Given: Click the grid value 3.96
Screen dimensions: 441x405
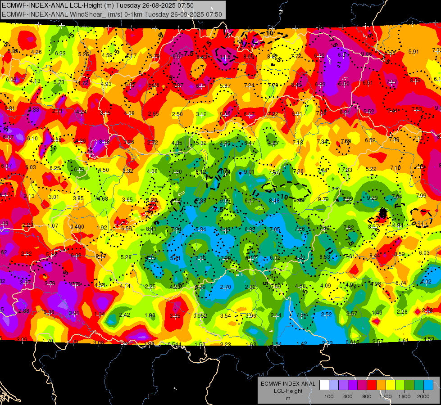Looking at the screenshot, I should 250,315.
